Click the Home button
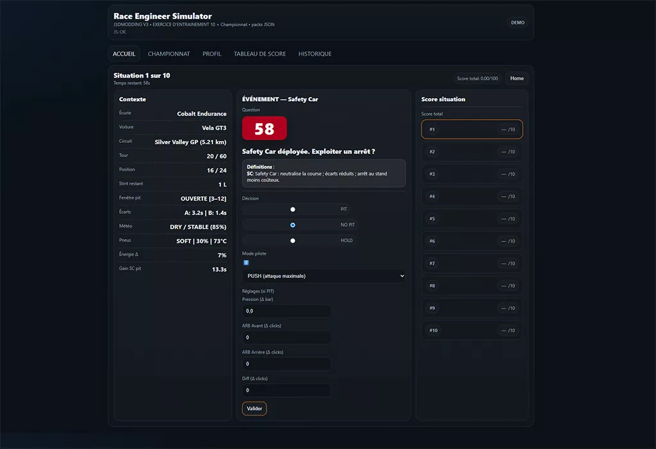The height and width of the screenshot is (449, 656). (517, 78)
